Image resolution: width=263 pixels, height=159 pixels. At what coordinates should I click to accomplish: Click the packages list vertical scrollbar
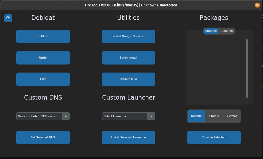coord(247,69)
